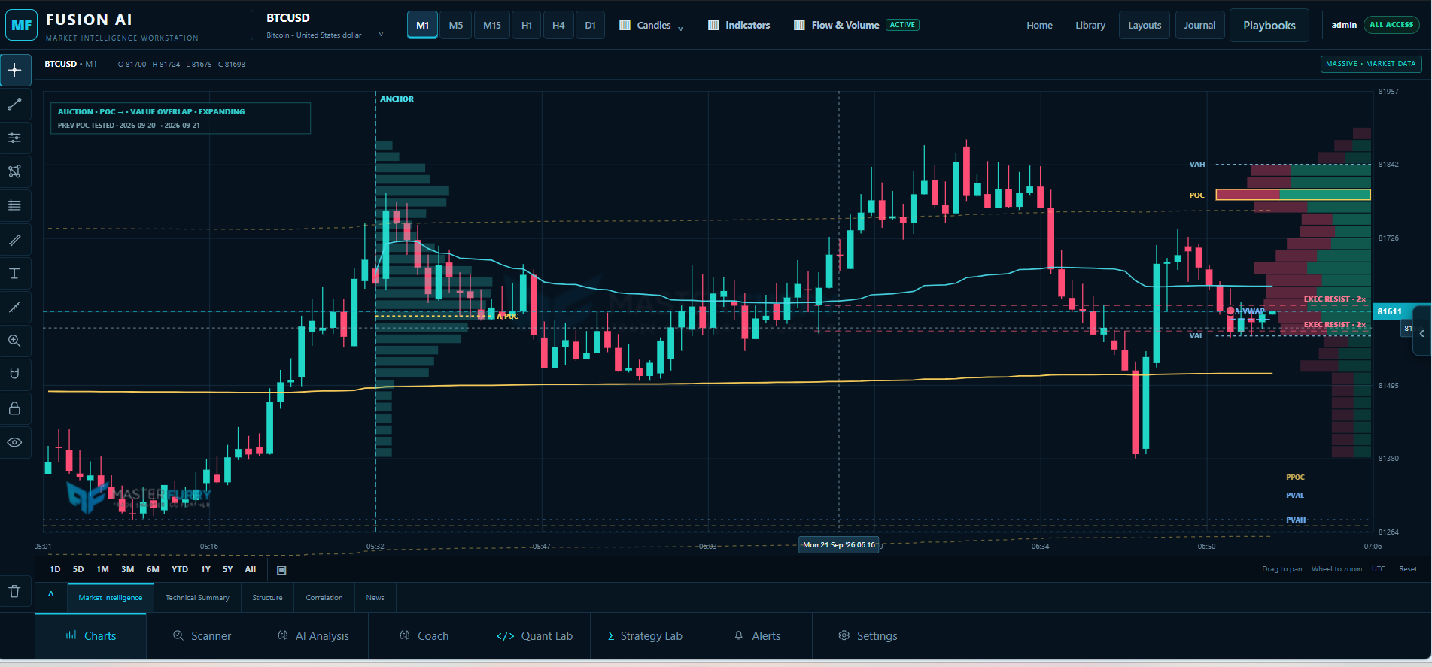
Task: Go to the Home page
Action: pos(1039,26)
